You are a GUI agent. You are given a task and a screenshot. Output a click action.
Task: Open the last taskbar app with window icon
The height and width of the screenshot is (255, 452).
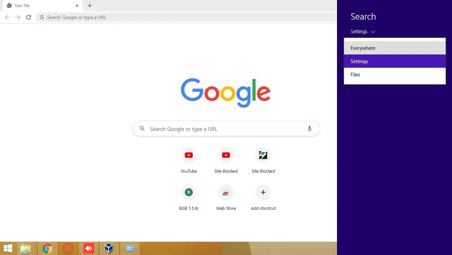point(130,248)
